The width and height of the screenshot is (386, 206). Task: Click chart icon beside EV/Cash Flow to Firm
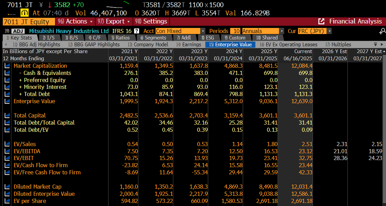click(x=7, y=165)
